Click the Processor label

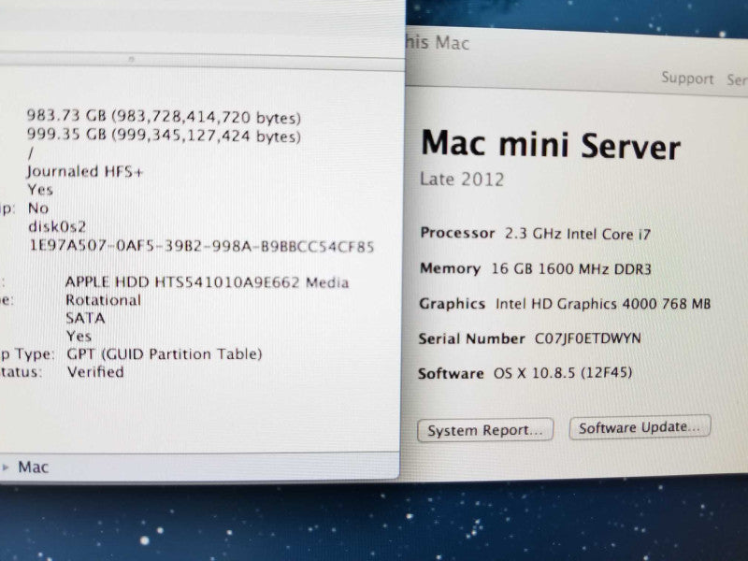point(457,233)
